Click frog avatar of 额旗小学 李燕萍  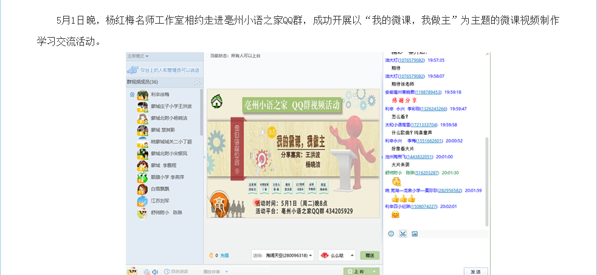142,177
